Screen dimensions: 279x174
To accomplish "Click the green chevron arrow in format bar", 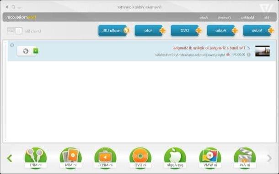I will click(x=10, y=158).
